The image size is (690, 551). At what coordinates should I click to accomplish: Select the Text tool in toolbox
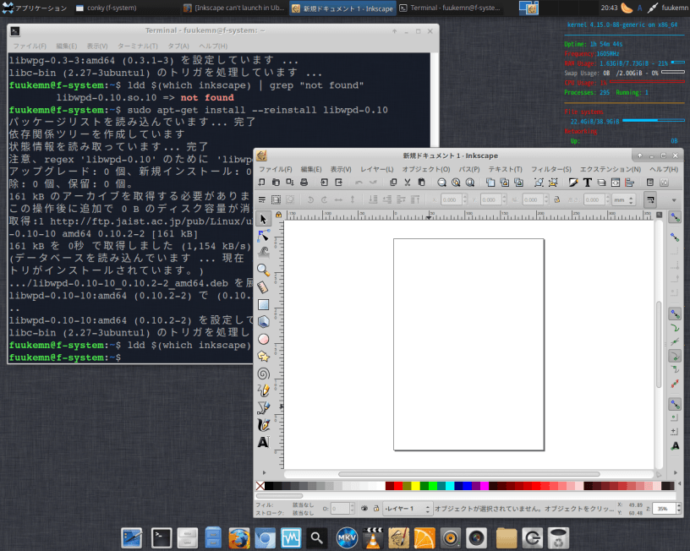[x=263, y=442]
